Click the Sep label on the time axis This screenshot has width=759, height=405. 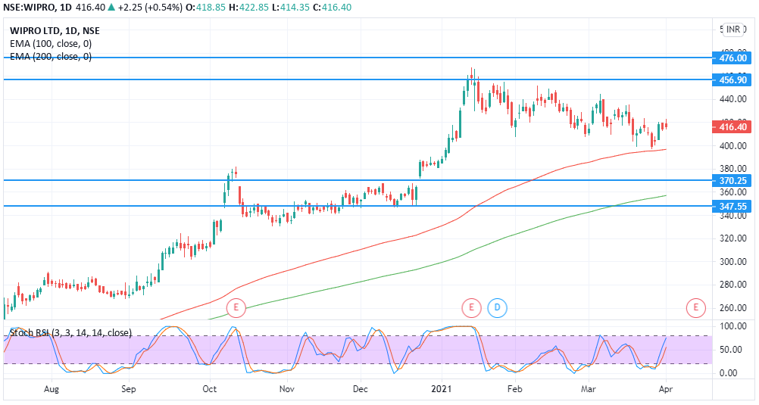click(128, 389)
